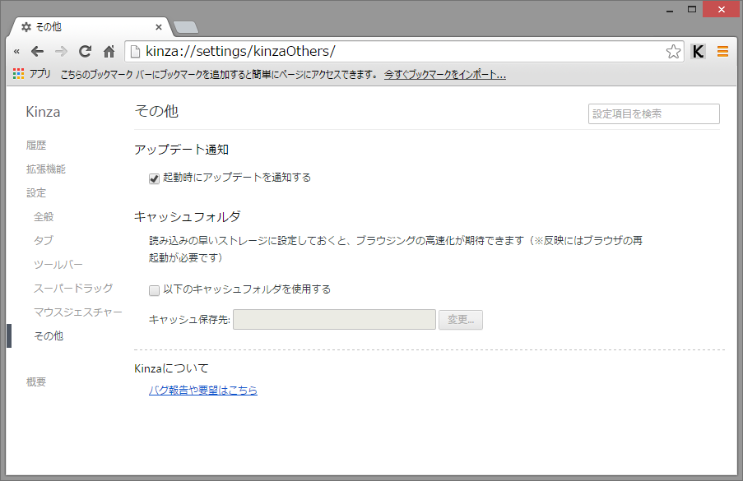743x481 pixels.
Task: Navigate back to the previous page
Action: [x=37, y=51]
